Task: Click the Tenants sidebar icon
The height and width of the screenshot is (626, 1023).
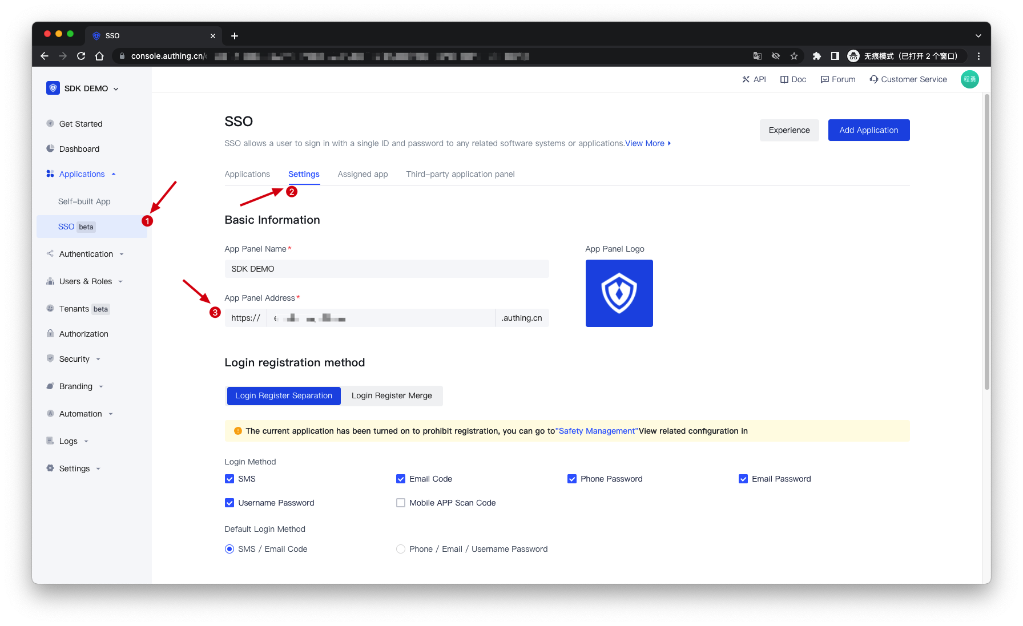Action: [x=50, y=308]
